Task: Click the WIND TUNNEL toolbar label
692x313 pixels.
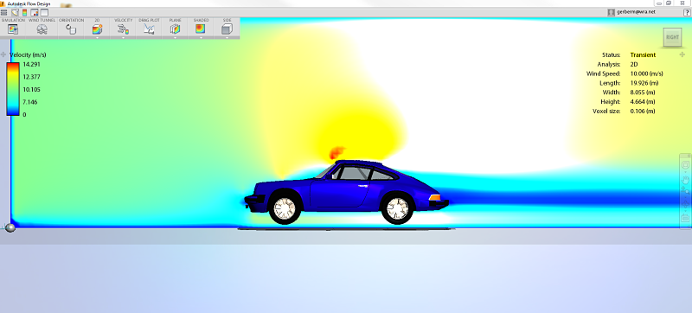Action: click(x=42, y=20)
